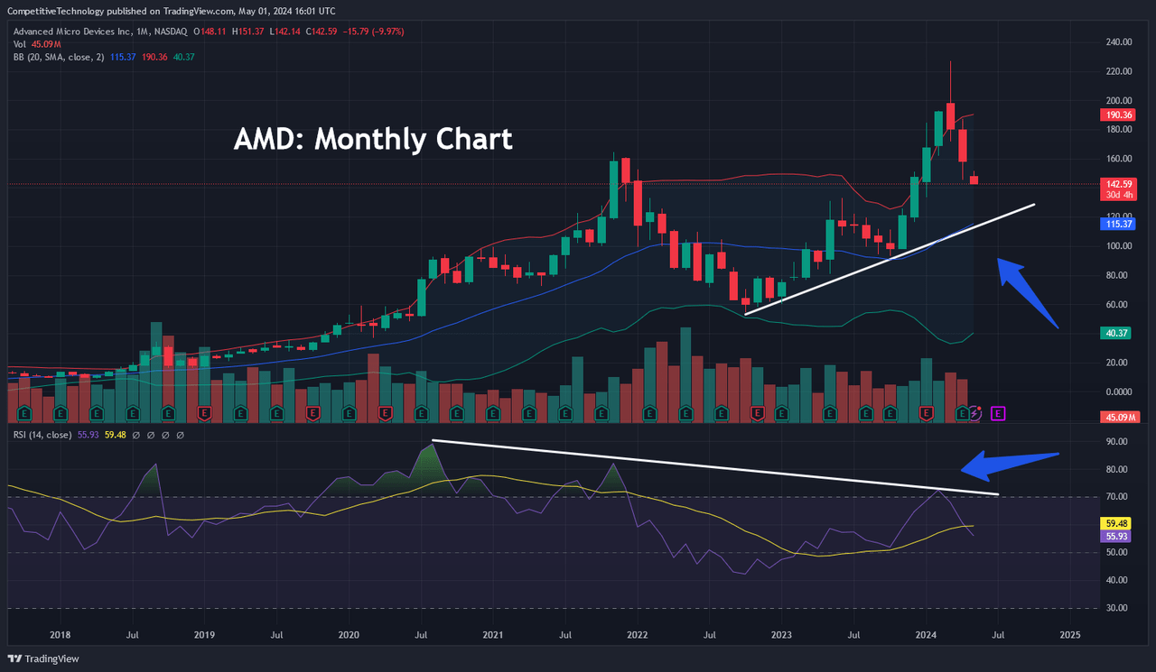Click the red 190.36 price axis label
This screenshot has height=672, width=1156.
click(1118, 115)
